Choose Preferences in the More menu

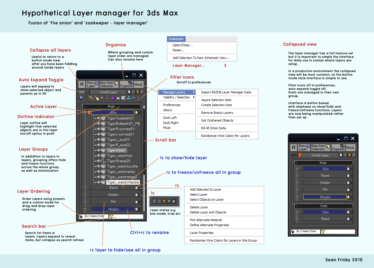[x=172, y=105]
